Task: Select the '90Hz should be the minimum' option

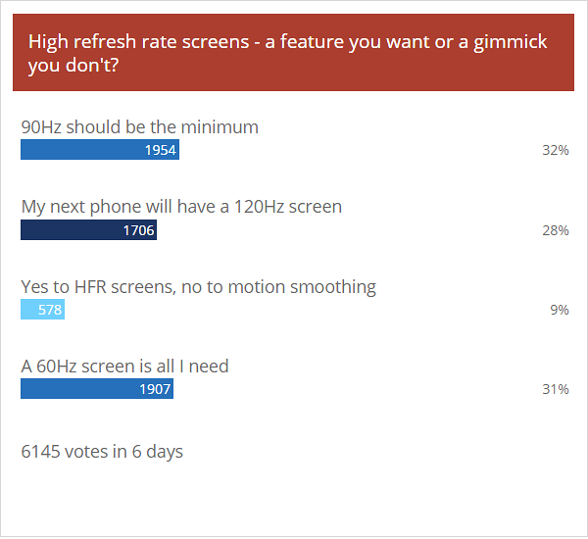Action: click(140, 126)
